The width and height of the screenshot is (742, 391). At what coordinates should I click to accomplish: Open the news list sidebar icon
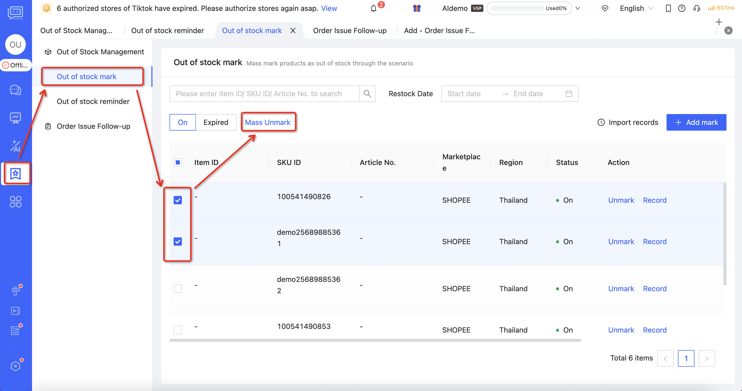pyautogui.click(x=16, y=330)
